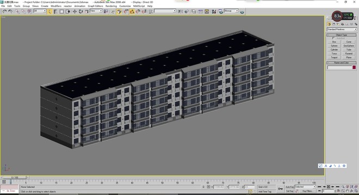359x195 pixels.
Task: Click the object color swatch
Action: click(x=354, y=67)
